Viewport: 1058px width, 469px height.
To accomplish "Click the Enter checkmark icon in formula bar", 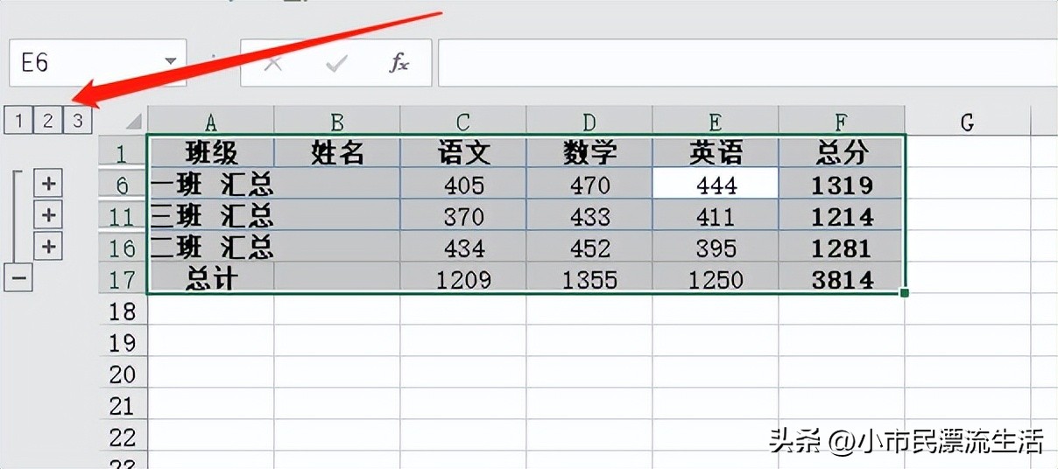I will pos(336,63).
